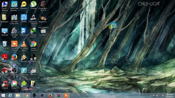Open OBS Studio from the taskbar

[x=42, y=96]
